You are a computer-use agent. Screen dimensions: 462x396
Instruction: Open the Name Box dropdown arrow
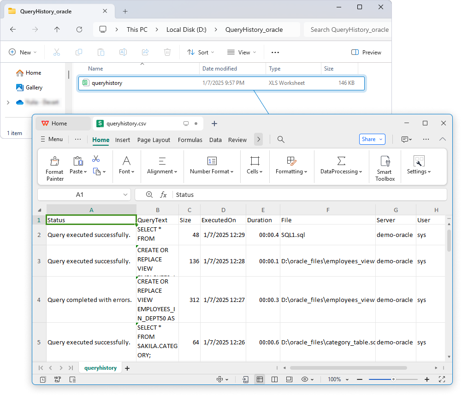(x=125, y=195)
